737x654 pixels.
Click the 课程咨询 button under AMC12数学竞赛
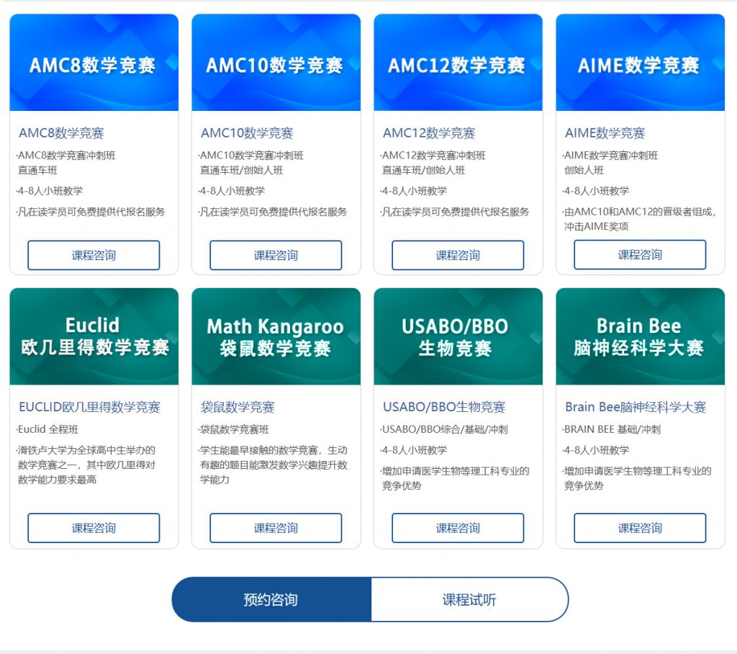[458, 255]
